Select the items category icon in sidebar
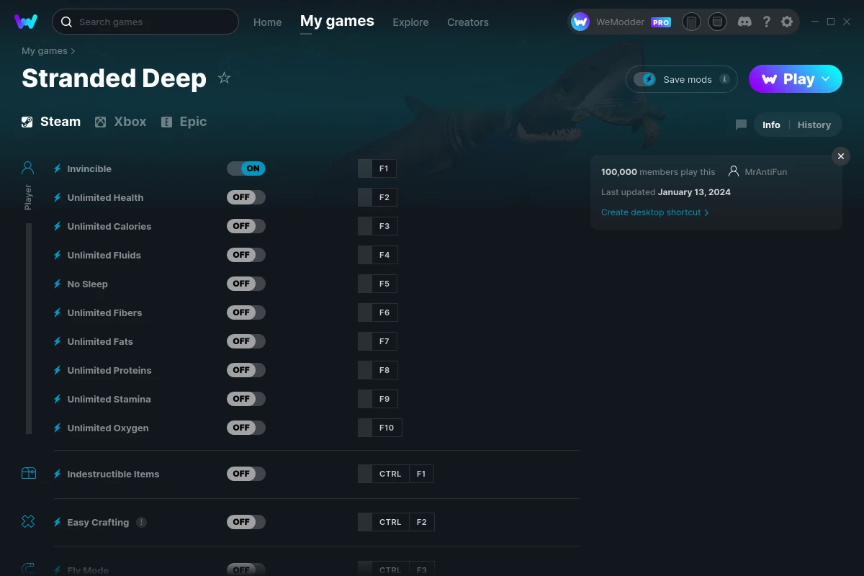The image size is (864, 576). pos(28,473)
